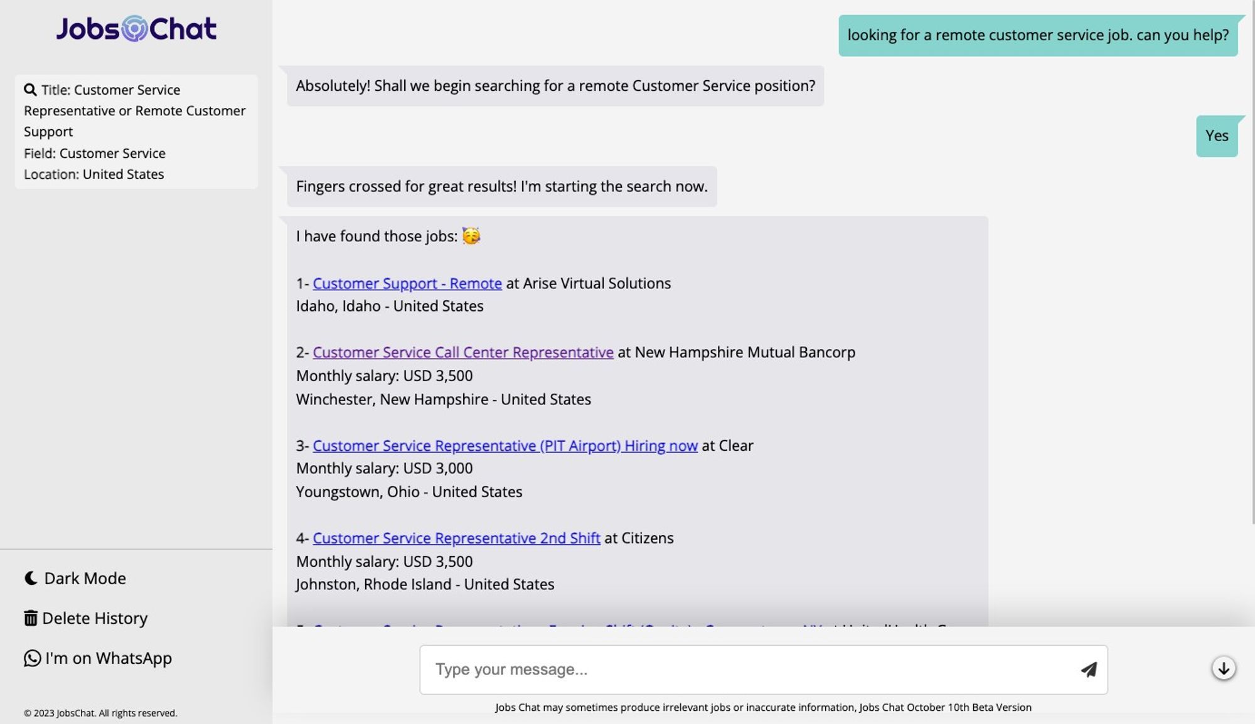Click the search criteria summary card
1255x724 pixels.
click(x=136, y=132)
